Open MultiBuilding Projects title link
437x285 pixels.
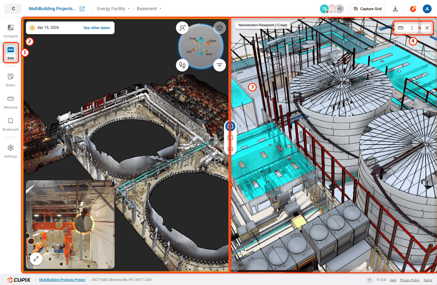coord(52,9)
